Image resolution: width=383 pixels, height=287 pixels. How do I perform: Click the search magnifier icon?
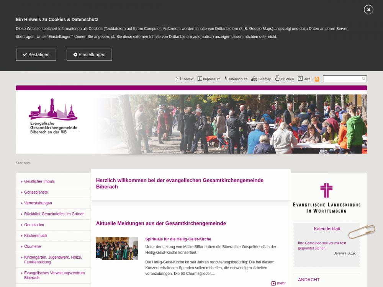point(363,79)
